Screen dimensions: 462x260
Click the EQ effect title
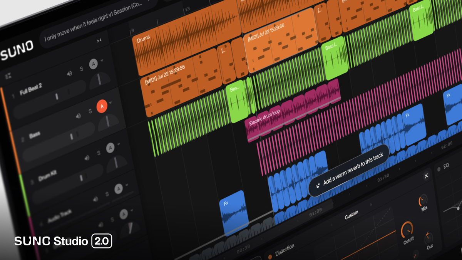point(446,166)
